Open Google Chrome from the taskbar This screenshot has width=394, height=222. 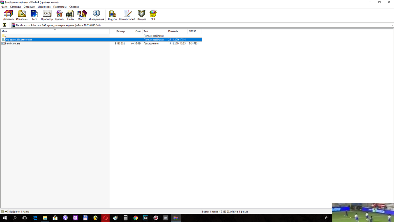[136, 218]
